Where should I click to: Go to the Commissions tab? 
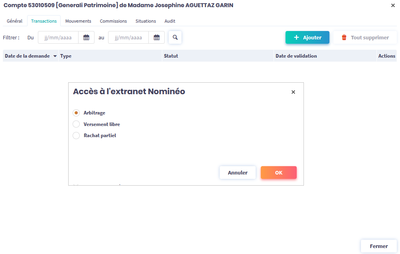(x=113, y=21)
